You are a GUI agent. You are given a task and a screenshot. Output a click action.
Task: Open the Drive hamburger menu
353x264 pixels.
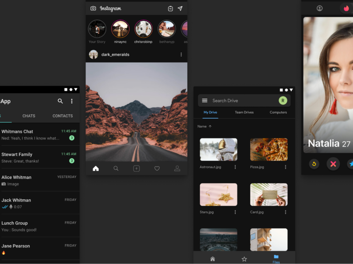(x=205, y=101)
